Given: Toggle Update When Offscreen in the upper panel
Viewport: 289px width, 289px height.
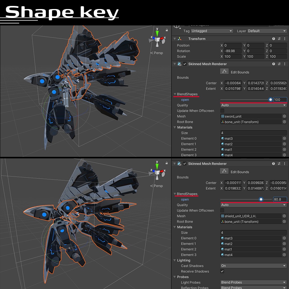Looking at the screenshot, I should tap(222, 111).
